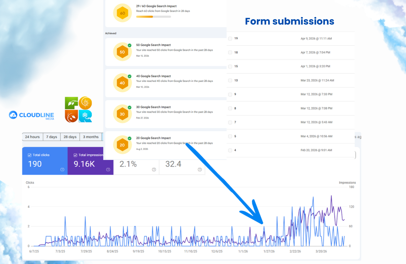Click the 2.1% average CTR card
Screen dimensions: 406x264
(136, 164)
